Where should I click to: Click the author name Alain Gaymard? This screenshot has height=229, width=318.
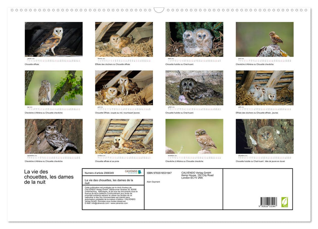(153, 182)
